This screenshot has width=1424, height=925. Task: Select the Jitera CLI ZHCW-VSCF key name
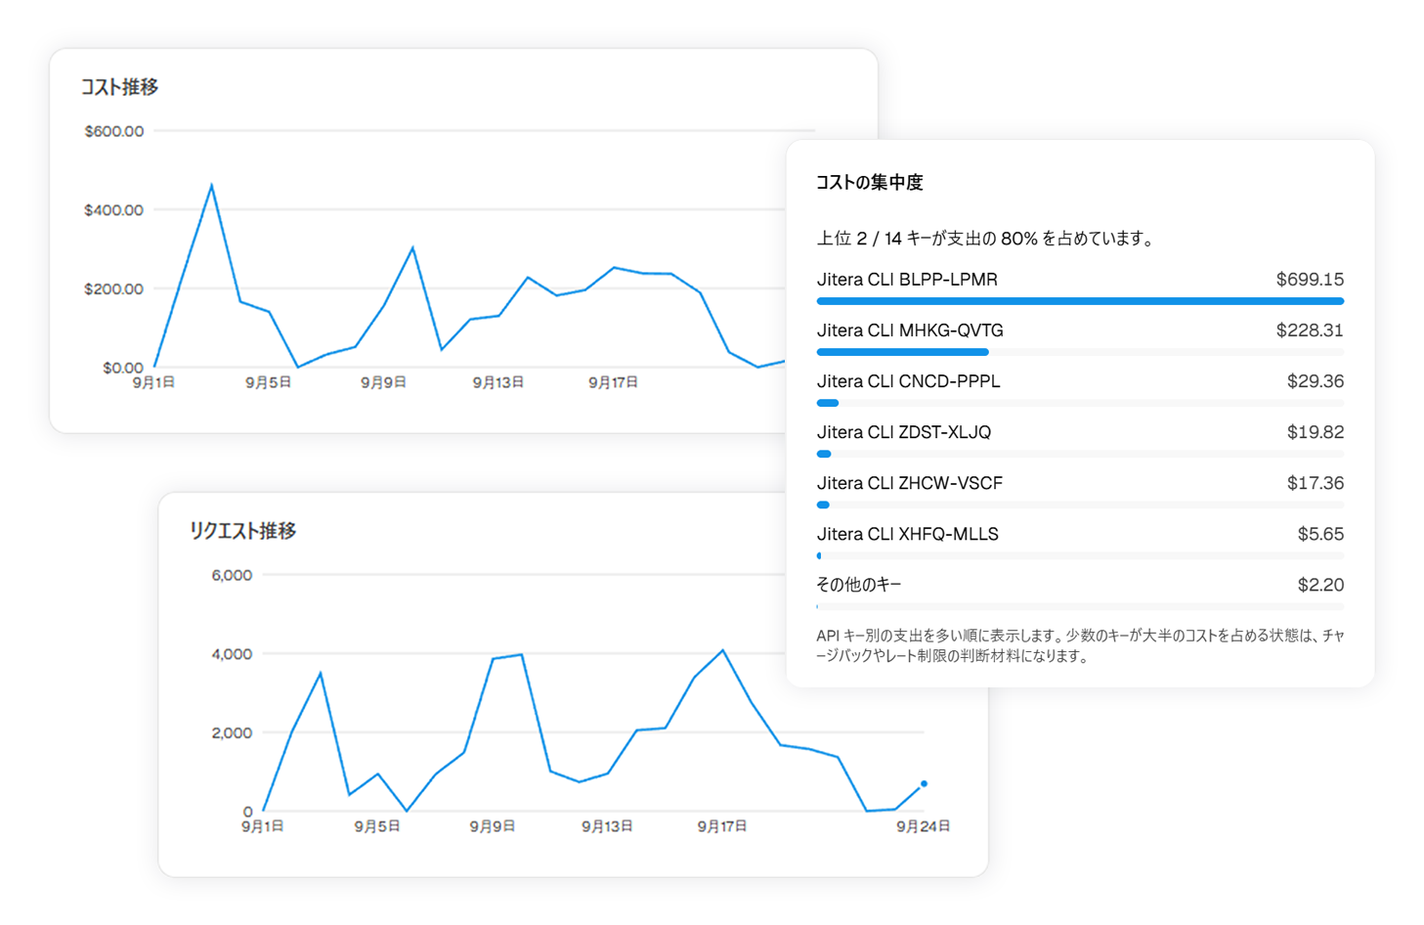point(910,483)
